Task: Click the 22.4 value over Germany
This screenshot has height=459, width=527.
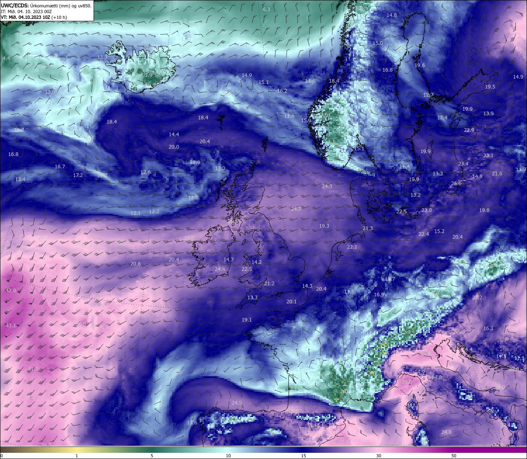Action: tap(424, 234)
